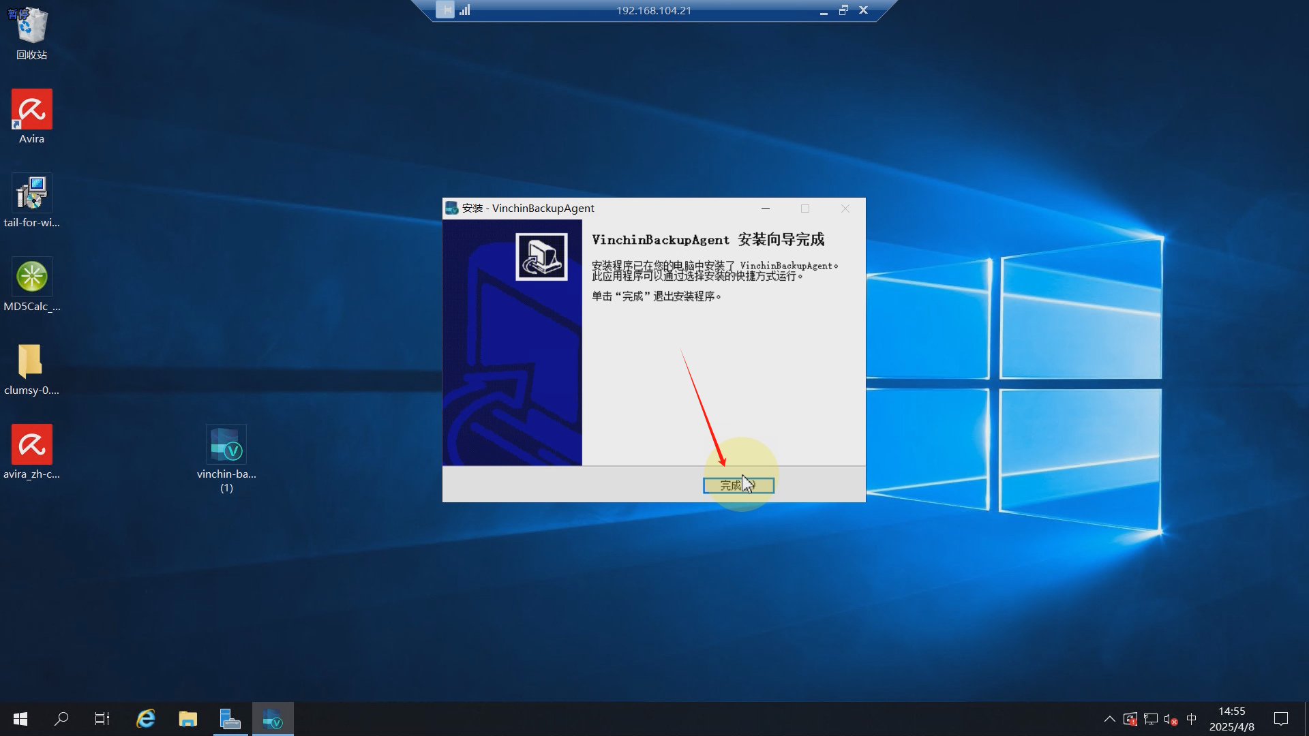This screenshot has height=736, width=1309.
Task: Click the taskbar clock and date
Action: point(1231,719)
